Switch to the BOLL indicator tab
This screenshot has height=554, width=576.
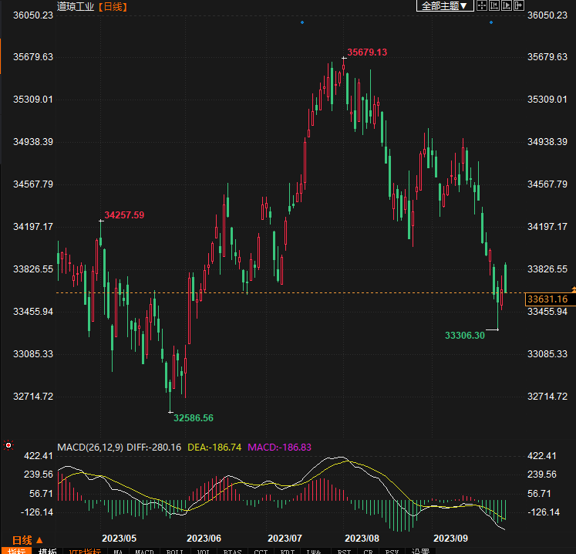coord(175,552)
